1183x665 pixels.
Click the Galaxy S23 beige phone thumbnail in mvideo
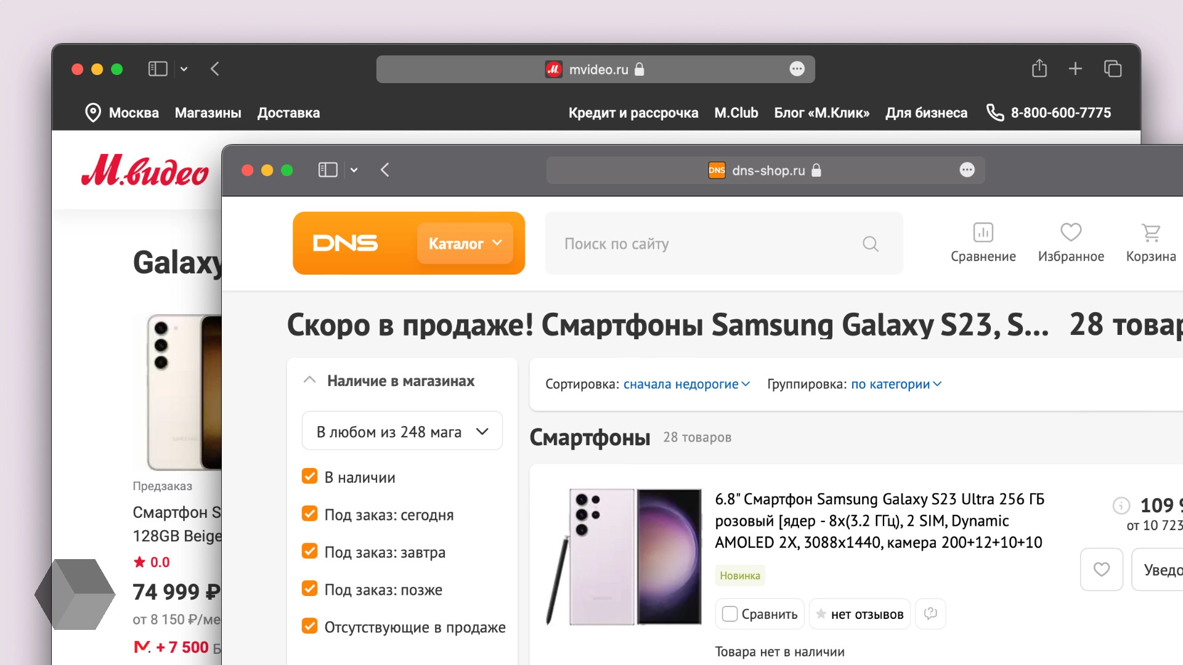pyautogui.click(x=184, y=392)
